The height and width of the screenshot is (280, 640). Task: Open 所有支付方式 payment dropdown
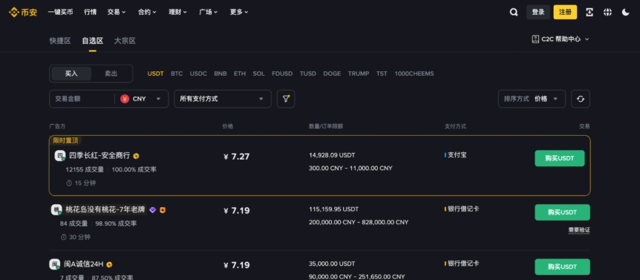coord(223,99)
